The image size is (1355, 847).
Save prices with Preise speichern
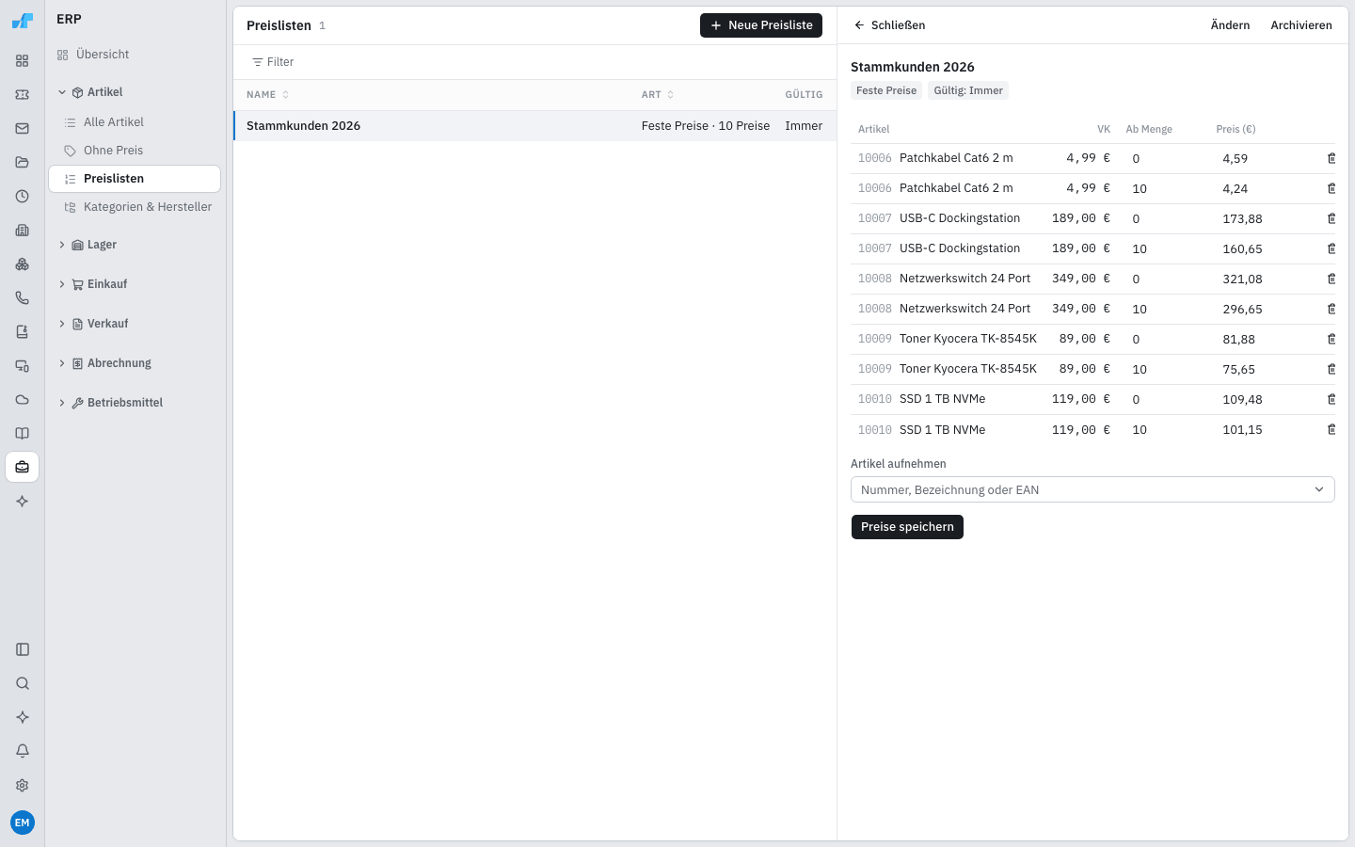(x=907, y=527)
